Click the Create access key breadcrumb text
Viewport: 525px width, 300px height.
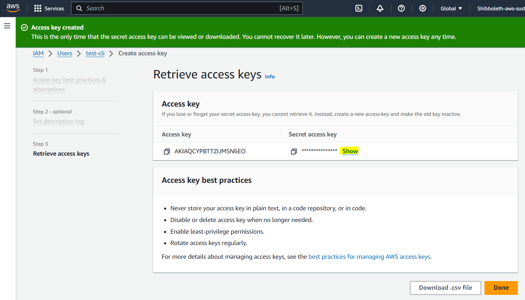point(142,53)
